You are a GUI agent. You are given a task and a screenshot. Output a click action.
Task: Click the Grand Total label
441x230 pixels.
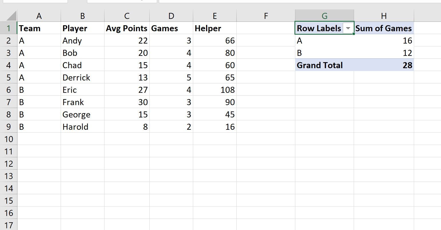325,65
